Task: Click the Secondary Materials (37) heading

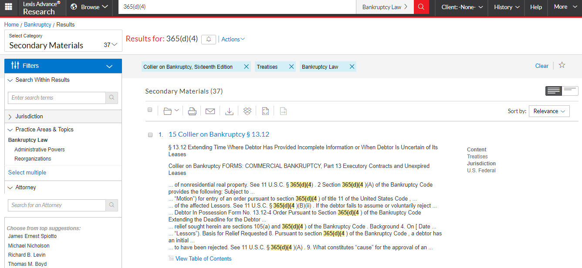Action: pos(184,91)
